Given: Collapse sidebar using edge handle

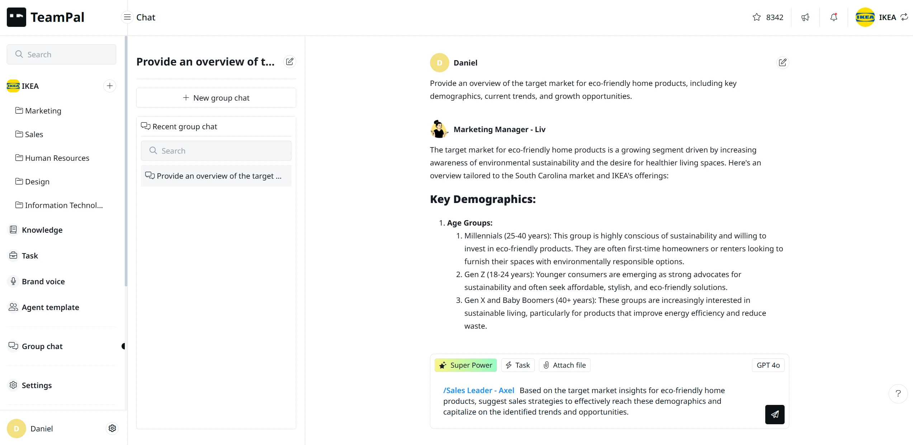Looking at the screenshot, I should [123, 346].
